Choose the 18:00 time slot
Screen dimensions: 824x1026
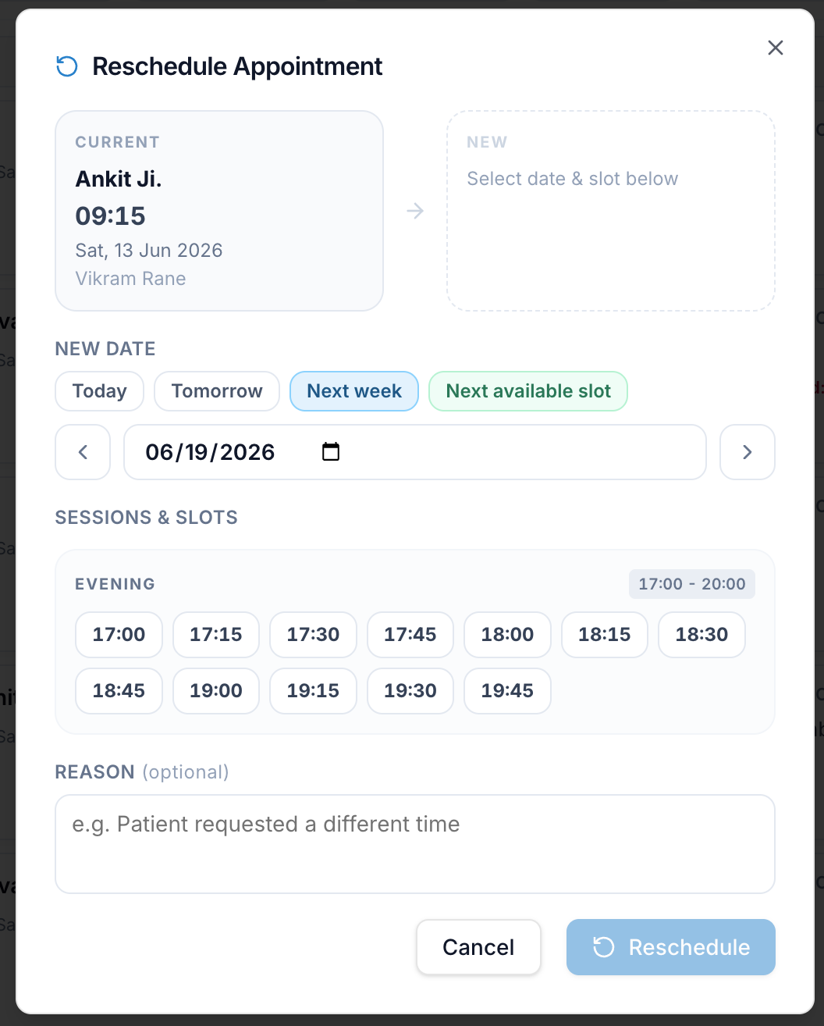coord(507,635)
